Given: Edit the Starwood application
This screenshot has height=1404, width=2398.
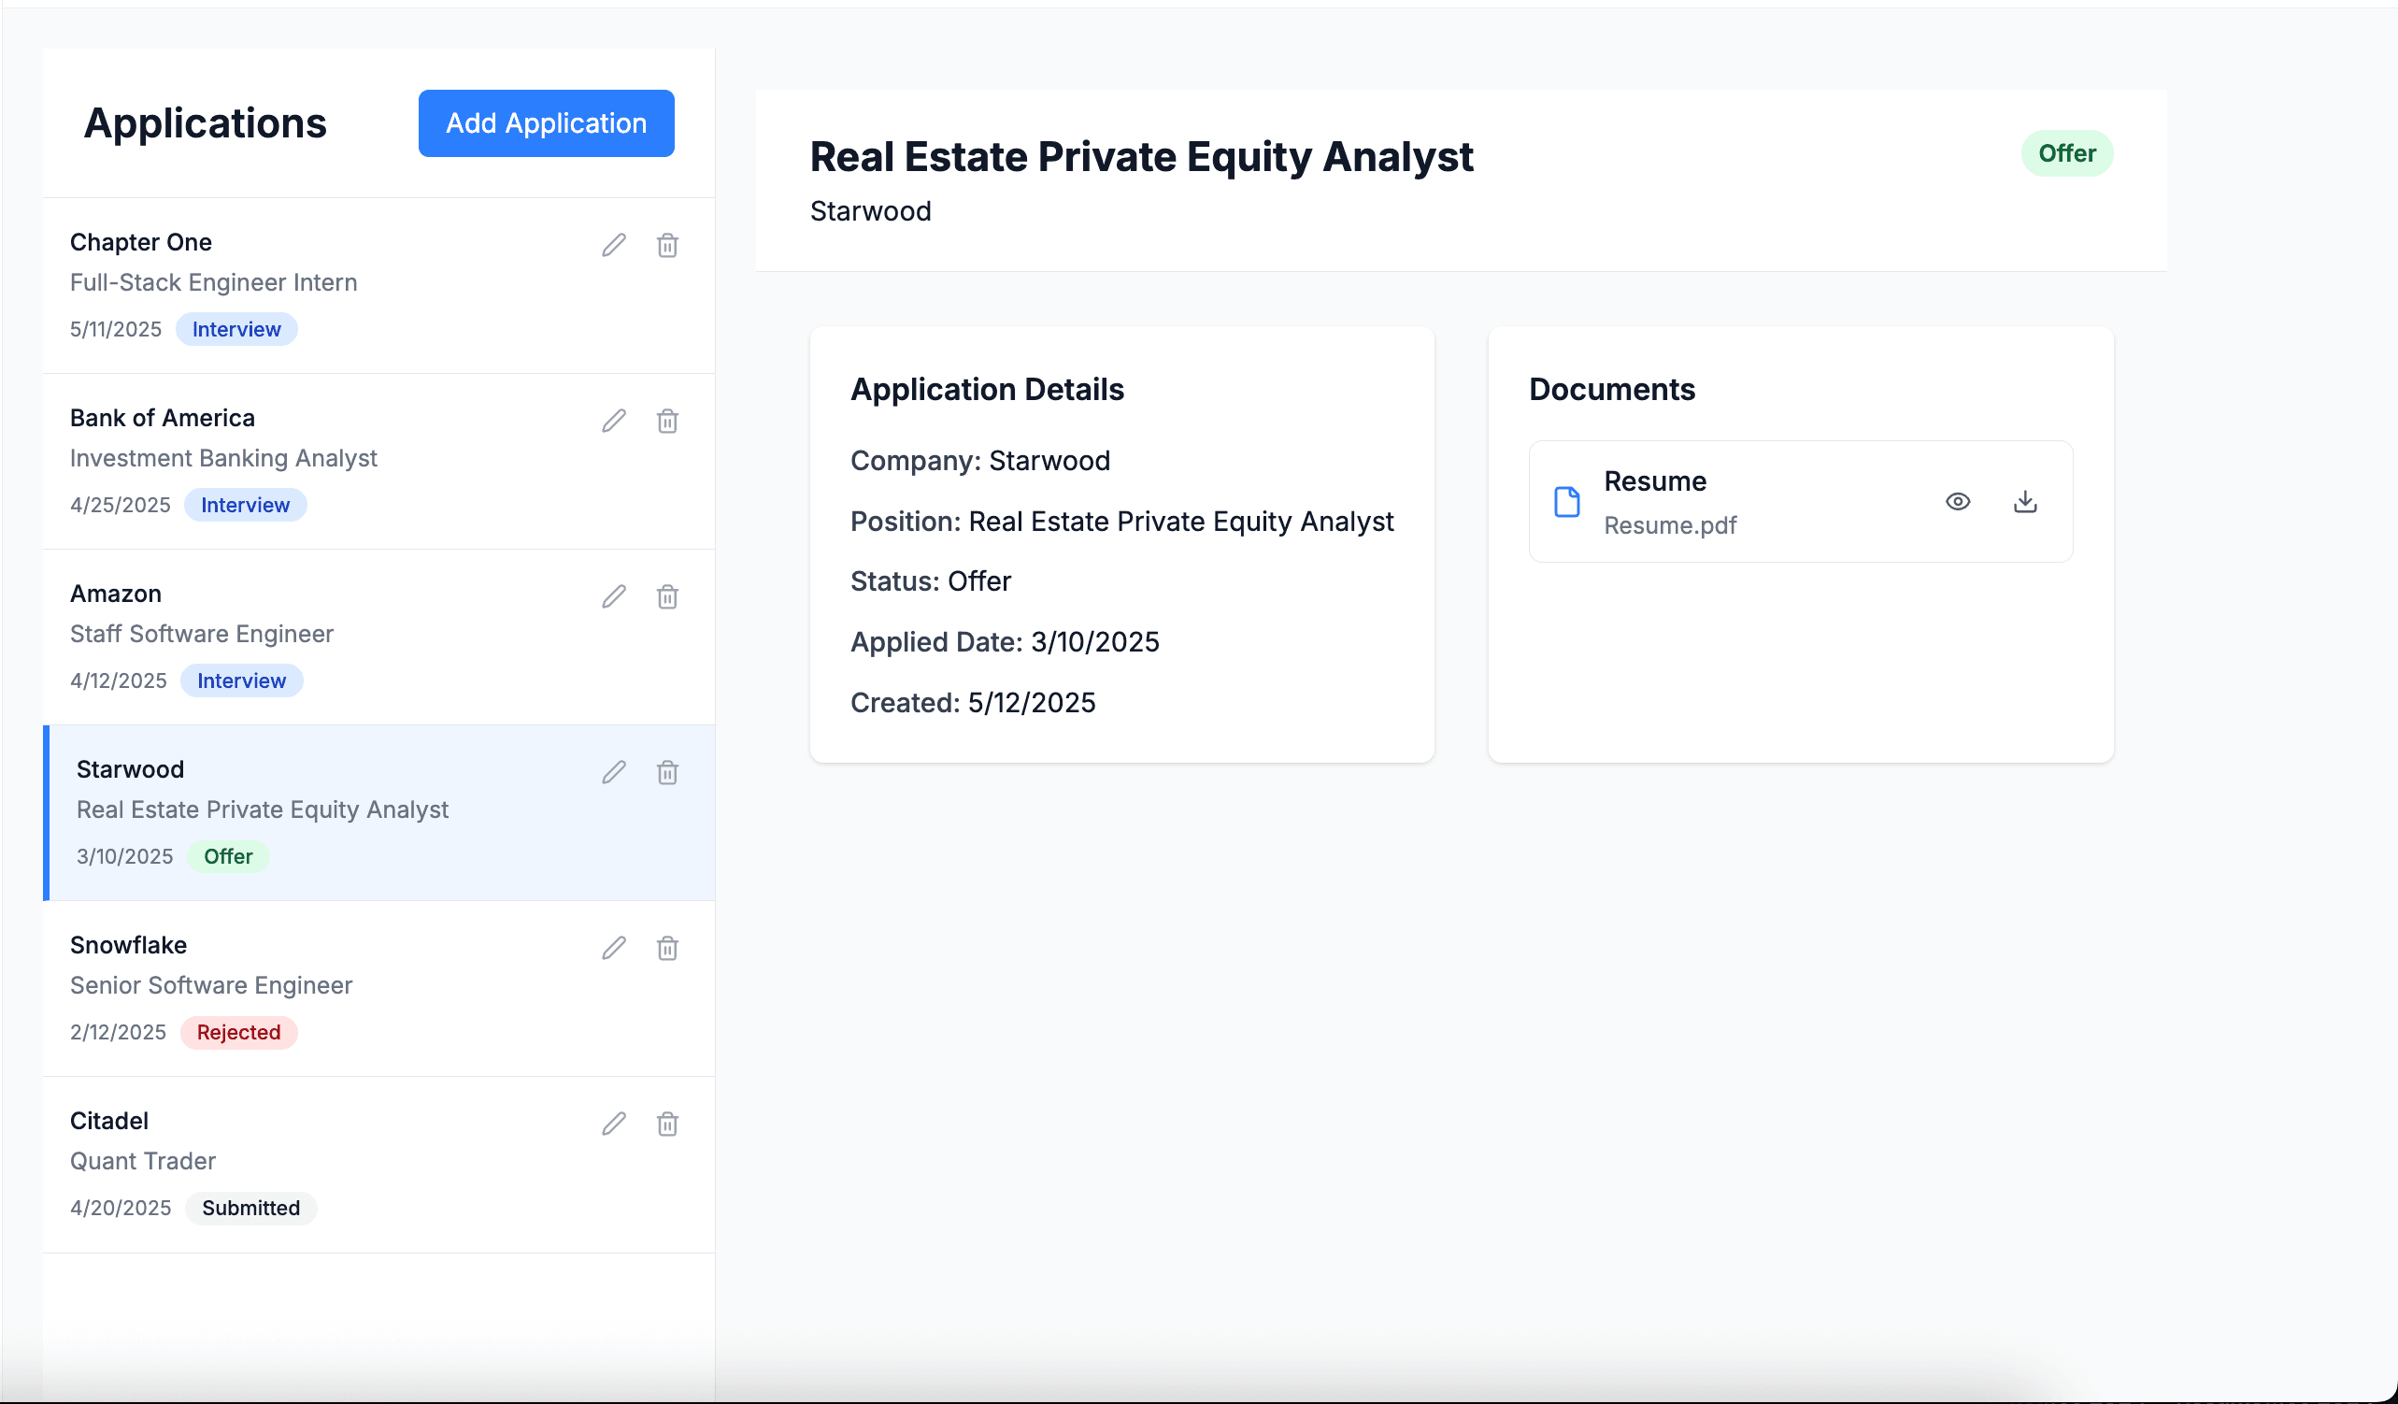Looking at the screenshot, I should click(x=613, y=772).
